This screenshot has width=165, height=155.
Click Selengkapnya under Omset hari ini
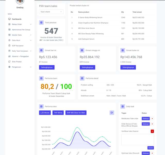47,67
